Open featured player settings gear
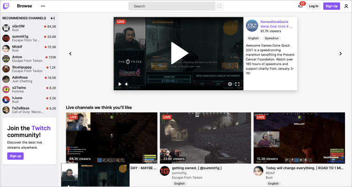352x187 pixels. tap(230, 84)
